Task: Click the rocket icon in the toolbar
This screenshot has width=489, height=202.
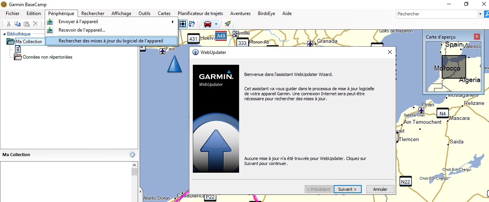Action: point(228,24)
